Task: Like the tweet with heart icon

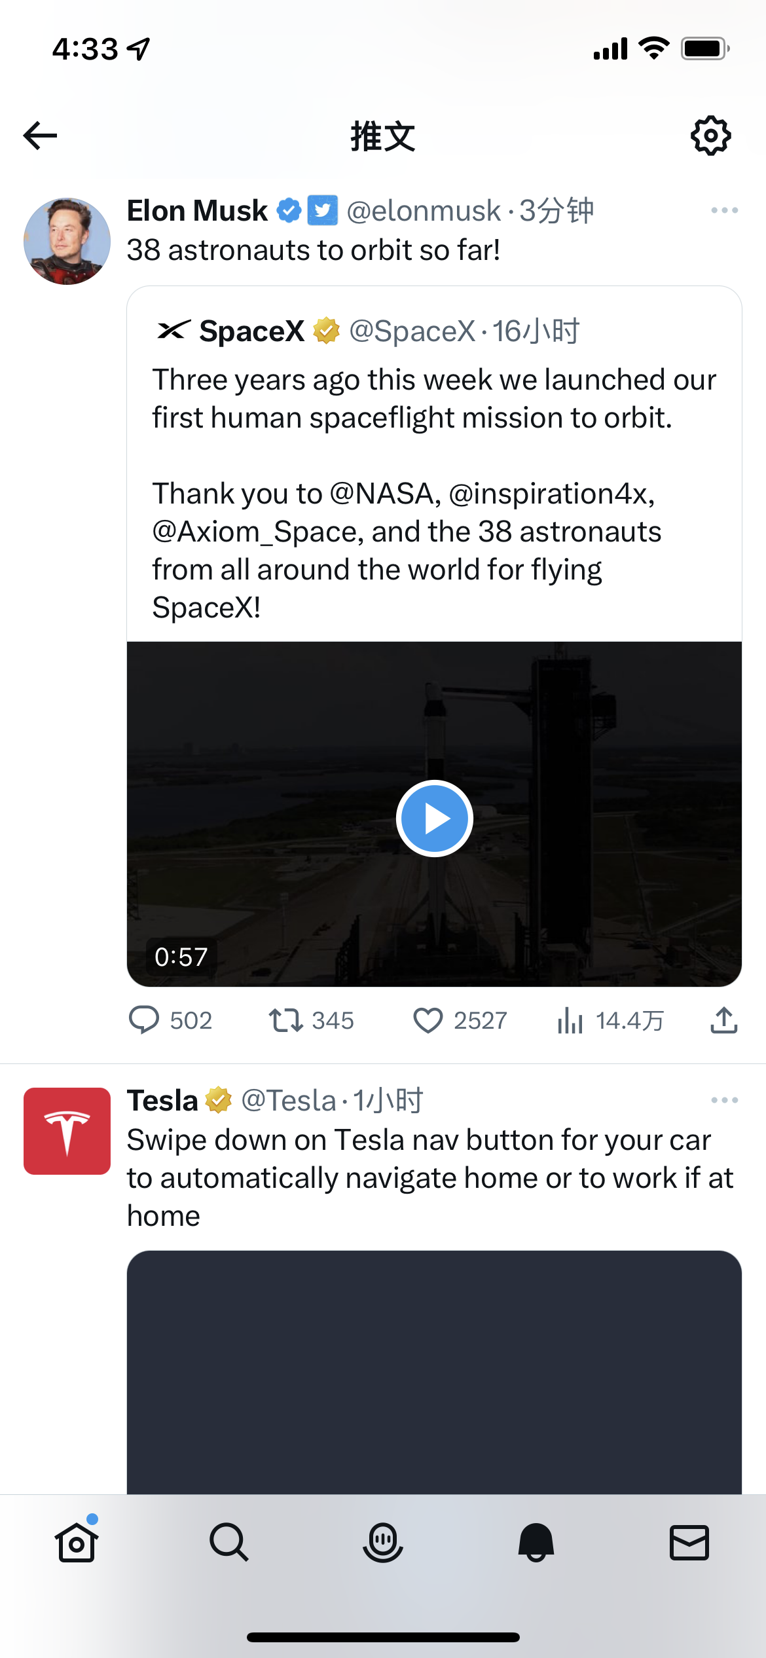Action: (x=428, y=1020)
